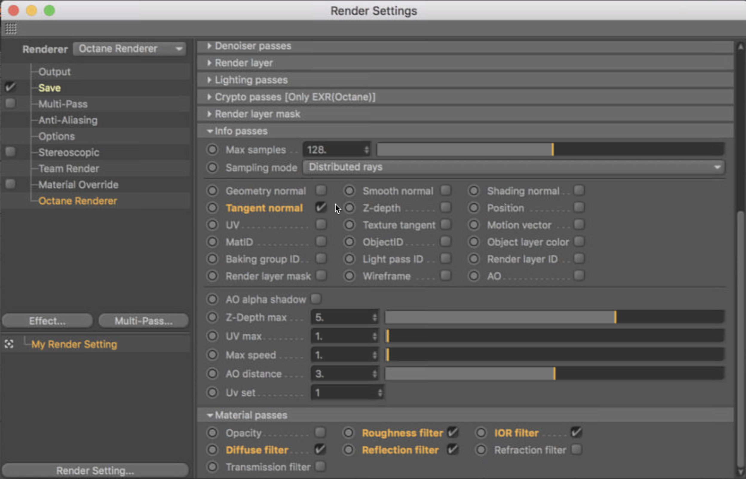The width and height of the screenshot is (746, 479).
Task: Click the keyframe dot beside Z-depth
Action: 349,208
